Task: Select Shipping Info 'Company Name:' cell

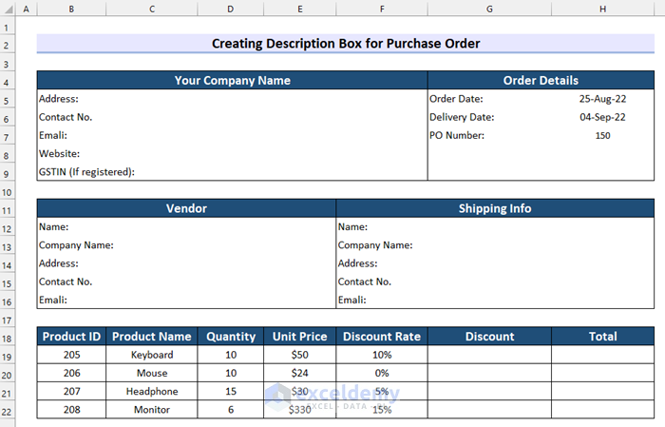Action: coord(495,245)
